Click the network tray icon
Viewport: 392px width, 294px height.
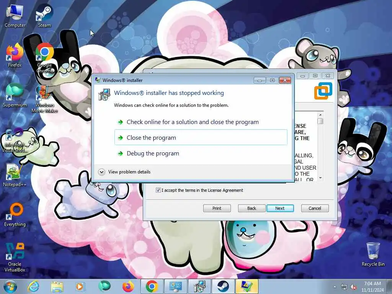coord(344,287)
